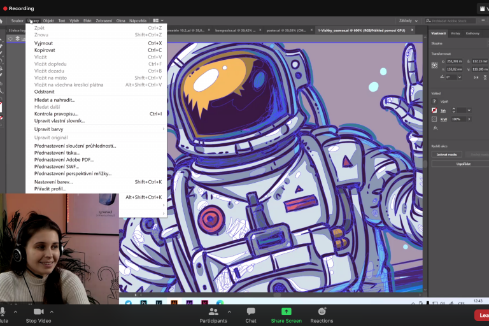Viewport: 489px width, 326px height.
Task: Expand the rotation angle dropdown
Action: 459,77
